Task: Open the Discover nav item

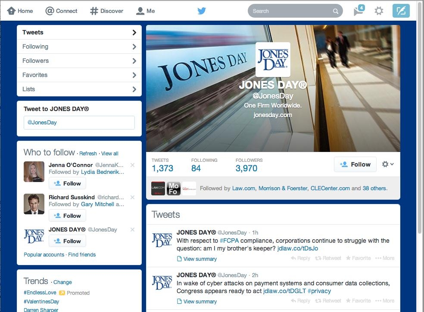Action: pos(106,11)
